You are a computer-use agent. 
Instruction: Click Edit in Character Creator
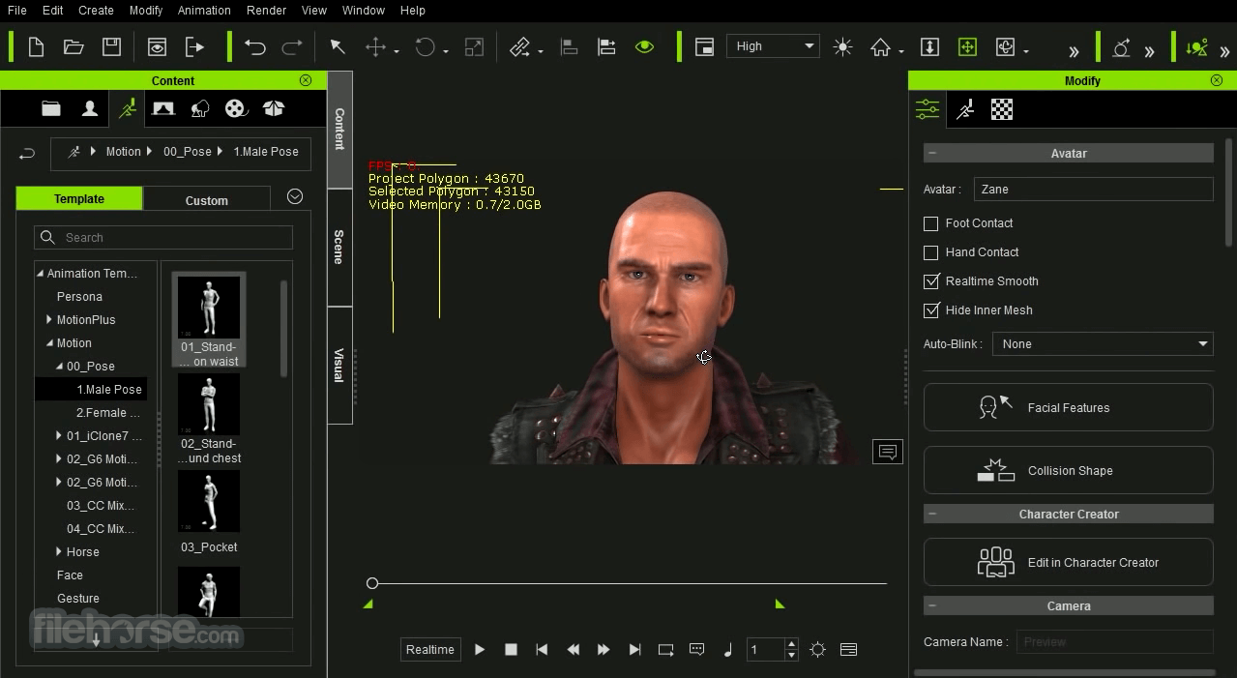1069,562
